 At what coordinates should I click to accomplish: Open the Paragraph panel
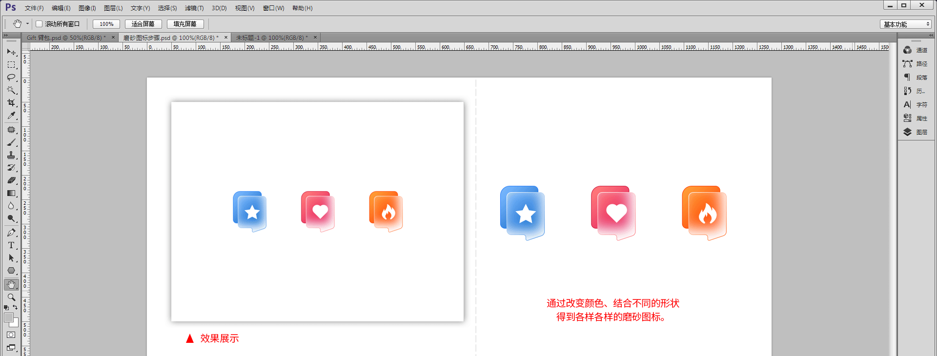pyautogui.click(x=916, y=78)
